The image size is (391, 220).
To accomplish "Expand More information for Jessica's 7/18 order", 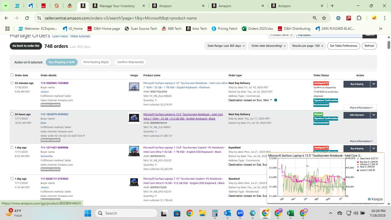I will click(x=361, y=108).
